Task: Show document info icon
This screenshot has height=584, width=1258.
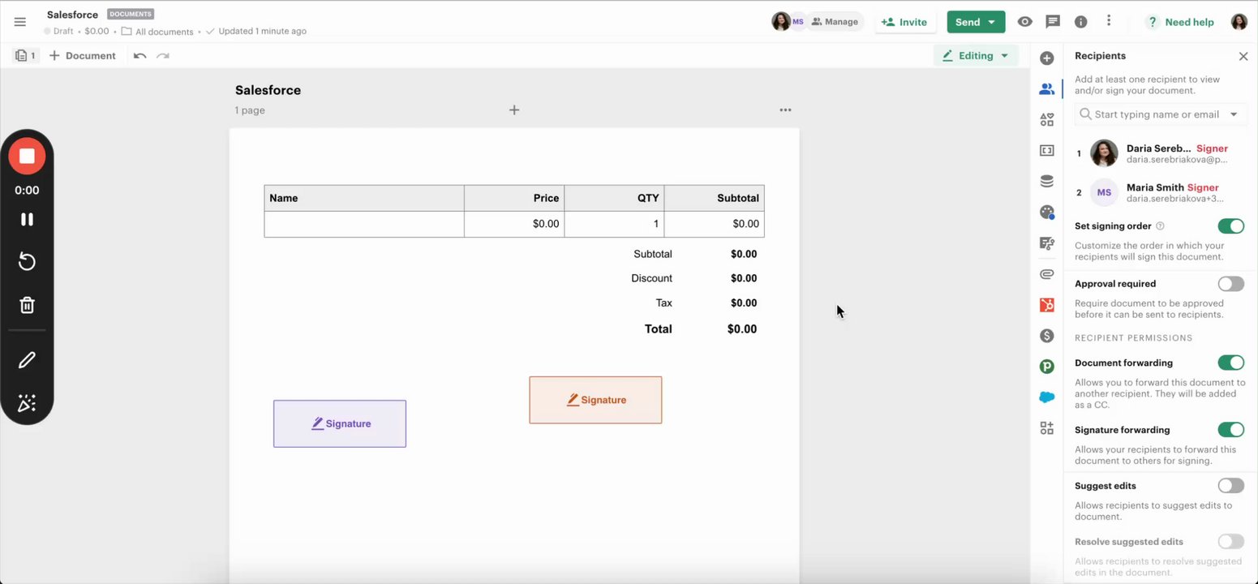Action: (x=1080, y=22)
